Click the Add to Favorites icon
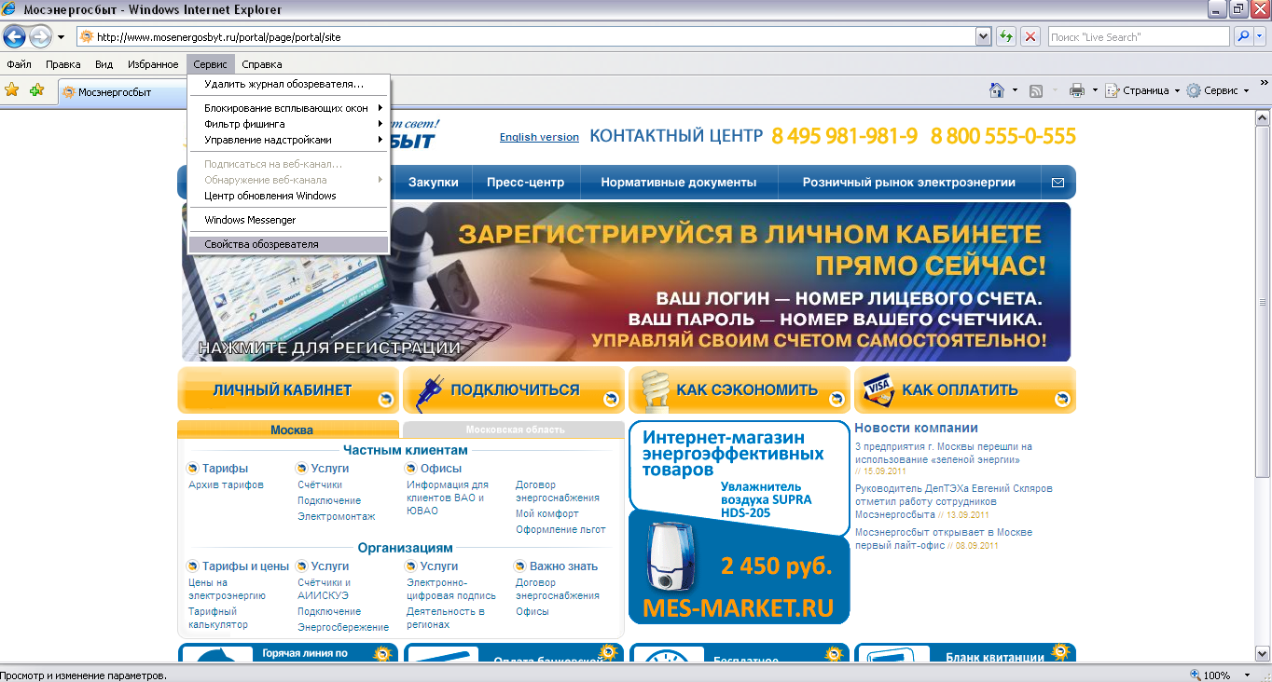 36,90
